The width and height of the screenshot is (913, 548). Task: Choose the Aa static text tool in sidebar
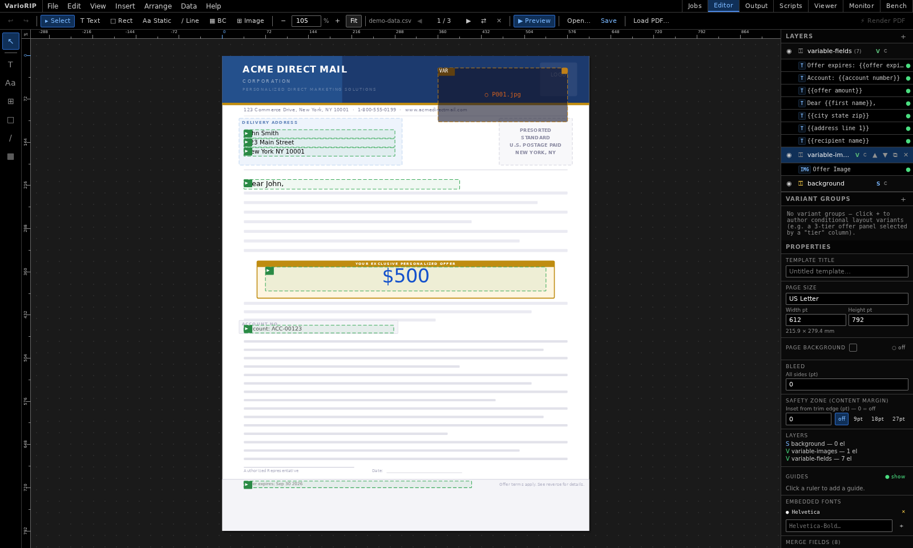point(10,83)
